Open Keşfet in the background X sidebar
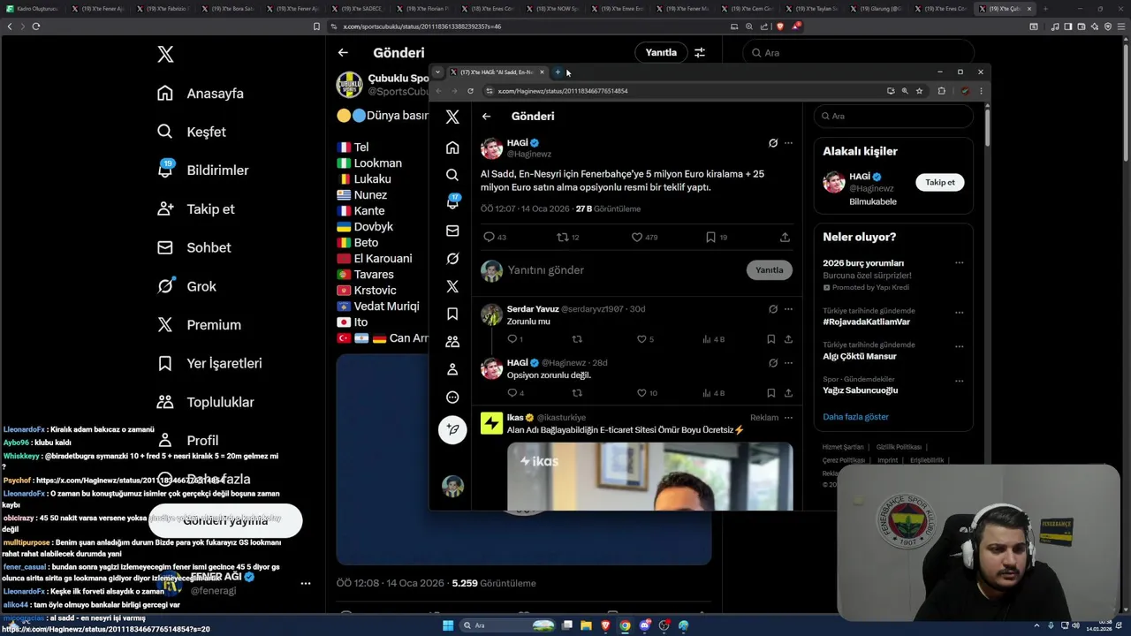The height and width of the screenshot is (636, 1131). point(191,132)
